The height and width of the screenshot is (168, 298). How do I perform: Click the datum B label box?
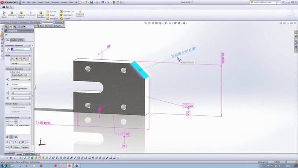[x=124, y=146]
